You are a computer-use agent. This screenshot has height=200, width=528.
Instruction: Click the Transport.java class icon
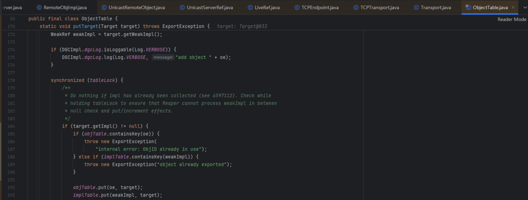pos(416,7)
